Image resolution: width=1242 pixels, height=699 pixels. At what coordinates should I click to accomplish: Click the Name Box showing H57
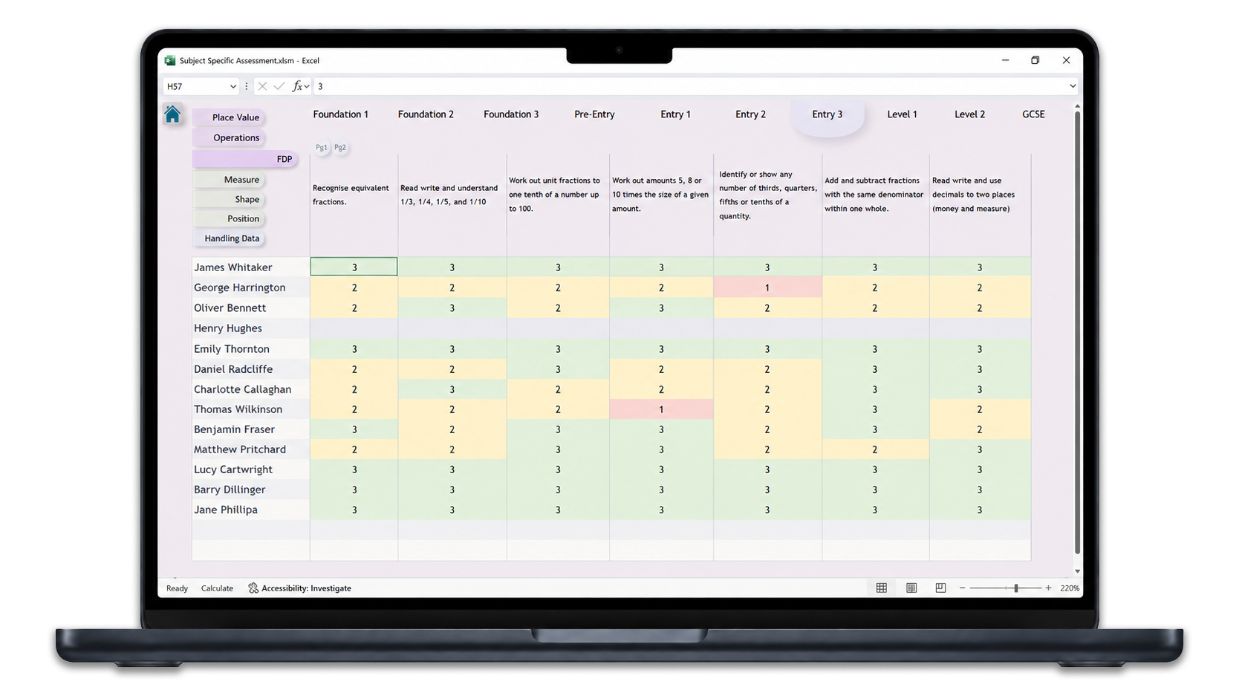click(195, 86)
